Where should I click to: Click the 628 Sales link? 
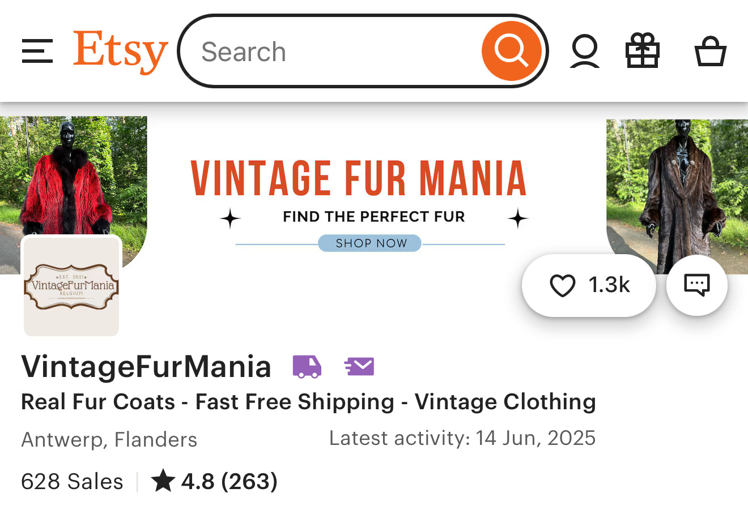(72, 482)
